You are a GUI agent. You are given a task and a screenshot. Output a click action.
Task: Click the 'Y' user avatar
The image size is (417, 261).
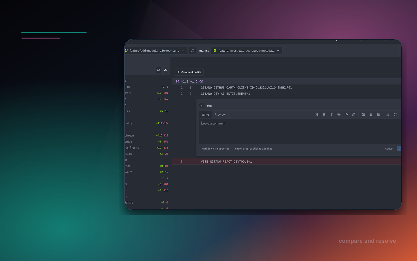point(202,106)
